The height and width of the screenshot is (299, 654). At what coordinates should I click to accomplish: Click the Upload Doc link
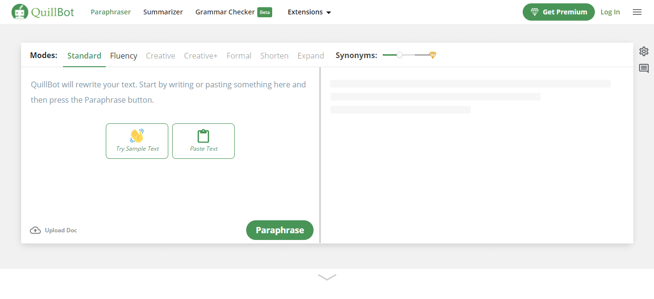click(53, 230)
